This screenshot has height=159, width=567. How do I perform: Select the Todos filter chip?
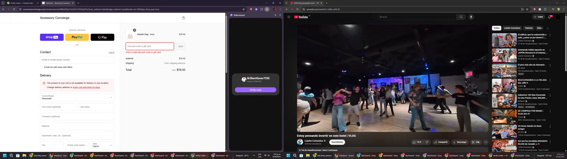pyautogui.click(x=497, y=28)
